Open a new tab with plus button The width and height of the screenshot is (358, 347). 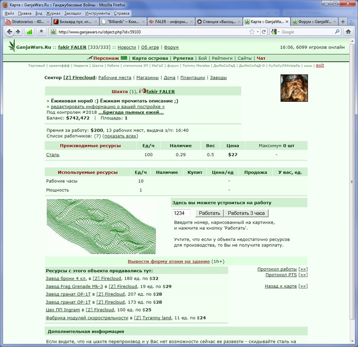coord(343,22)
